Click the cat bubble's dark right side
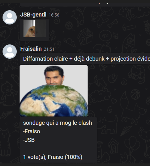 [41, 29]
